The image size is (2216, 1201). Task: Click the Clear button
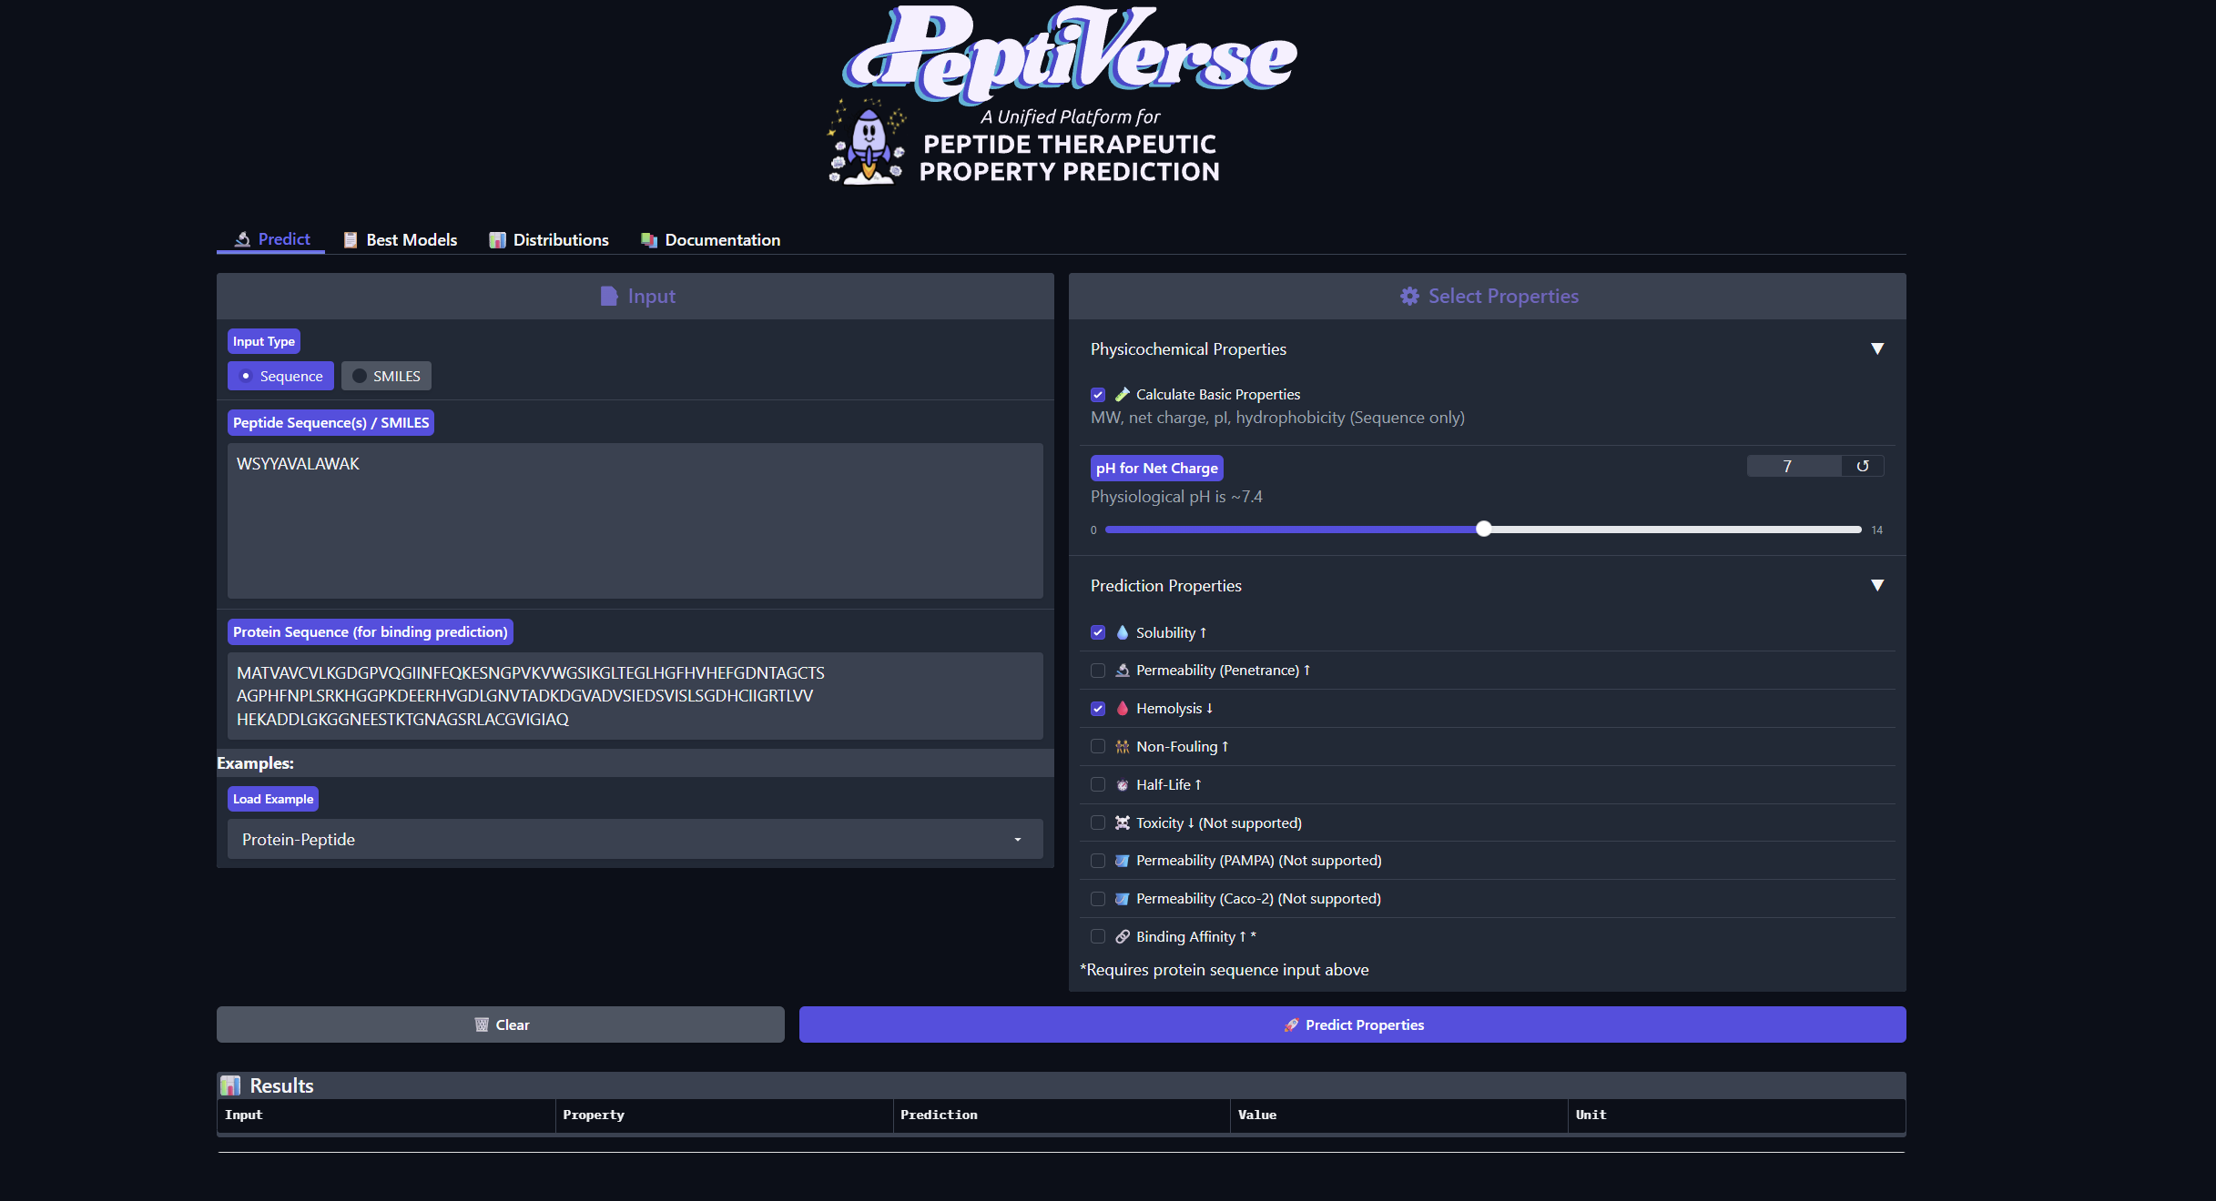pos(501,1024)
